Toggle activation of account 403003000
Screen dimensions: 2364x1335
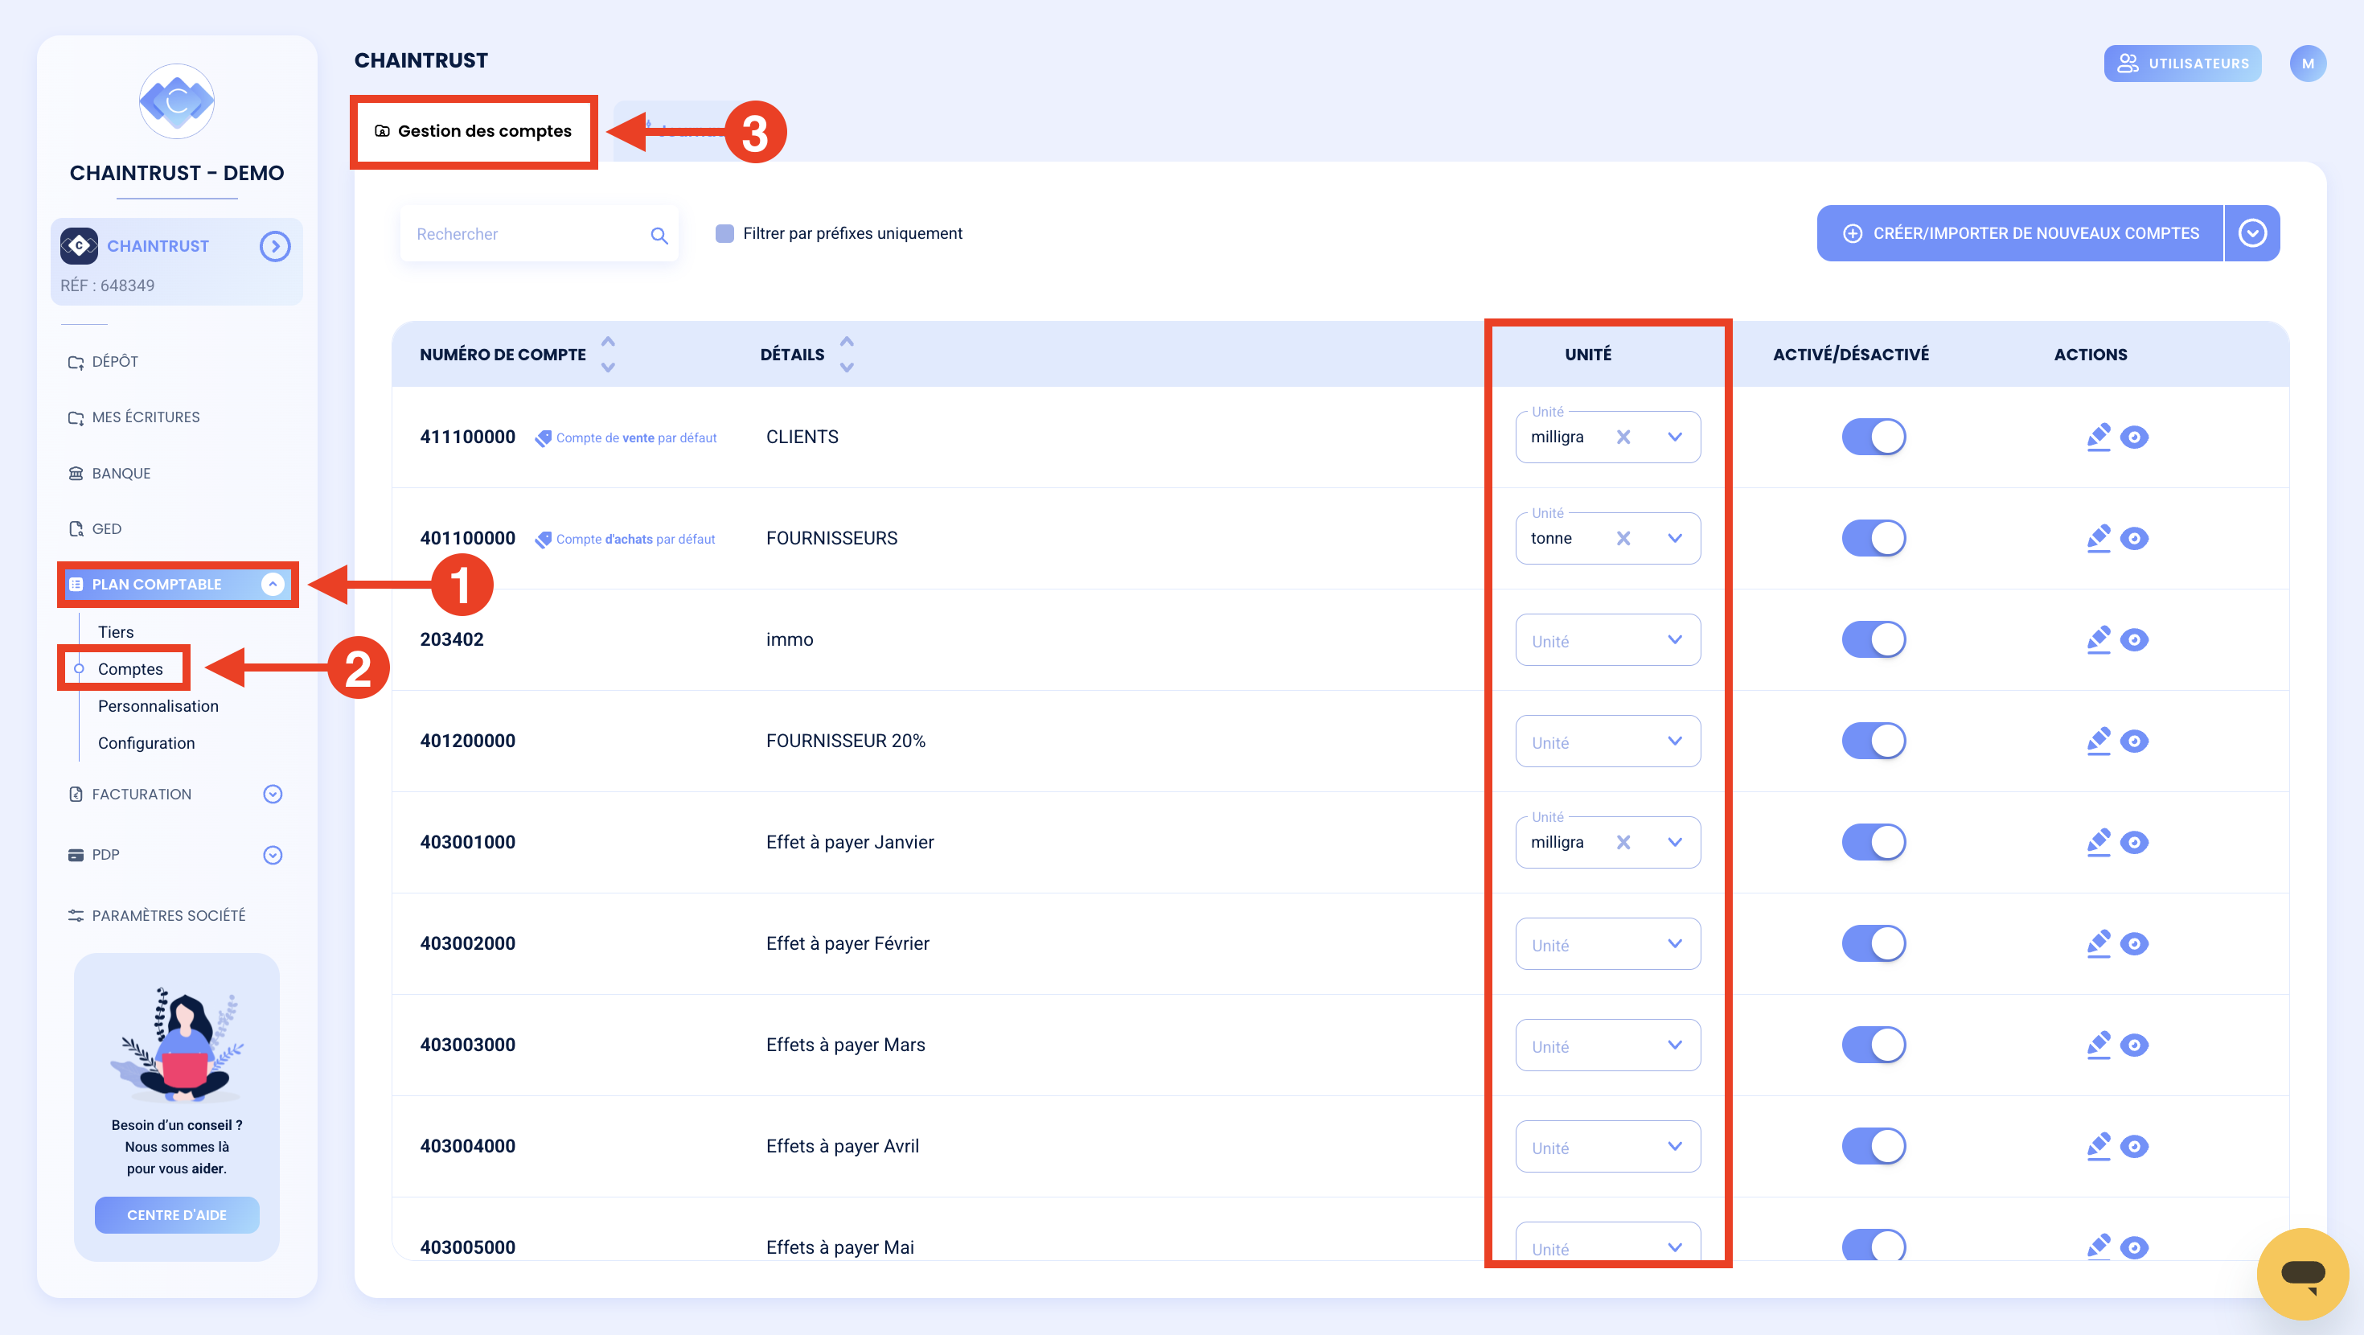1873,1045
